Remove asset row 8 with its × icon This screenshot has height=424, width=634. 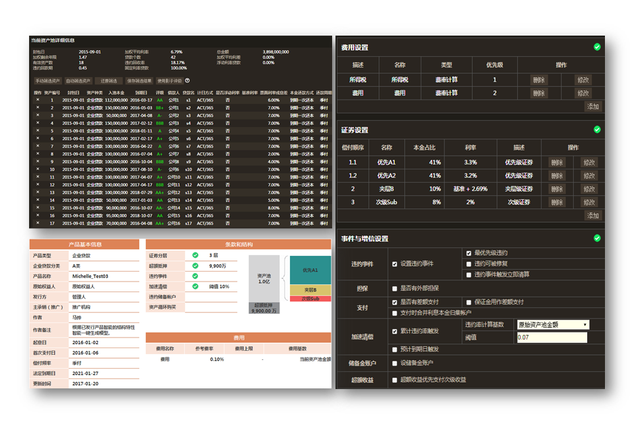point(38,154)
